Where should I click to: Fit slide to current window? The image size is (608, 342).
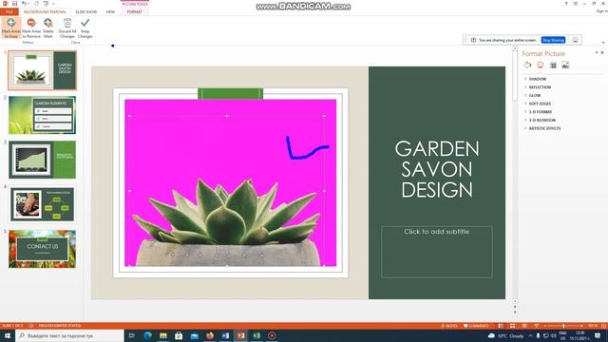point(603,326)
